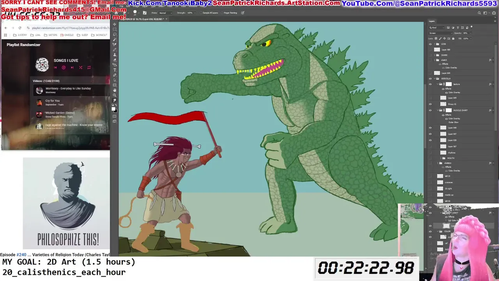The image size is (499, 281).
Task: Select the Magic Wand tool
Action: (x=115, y=39)
